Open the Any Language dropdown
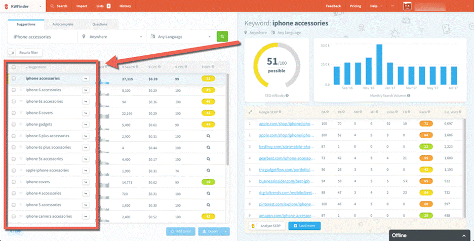Viewport: 474px width, 241px height. click(x=180, y=36)
